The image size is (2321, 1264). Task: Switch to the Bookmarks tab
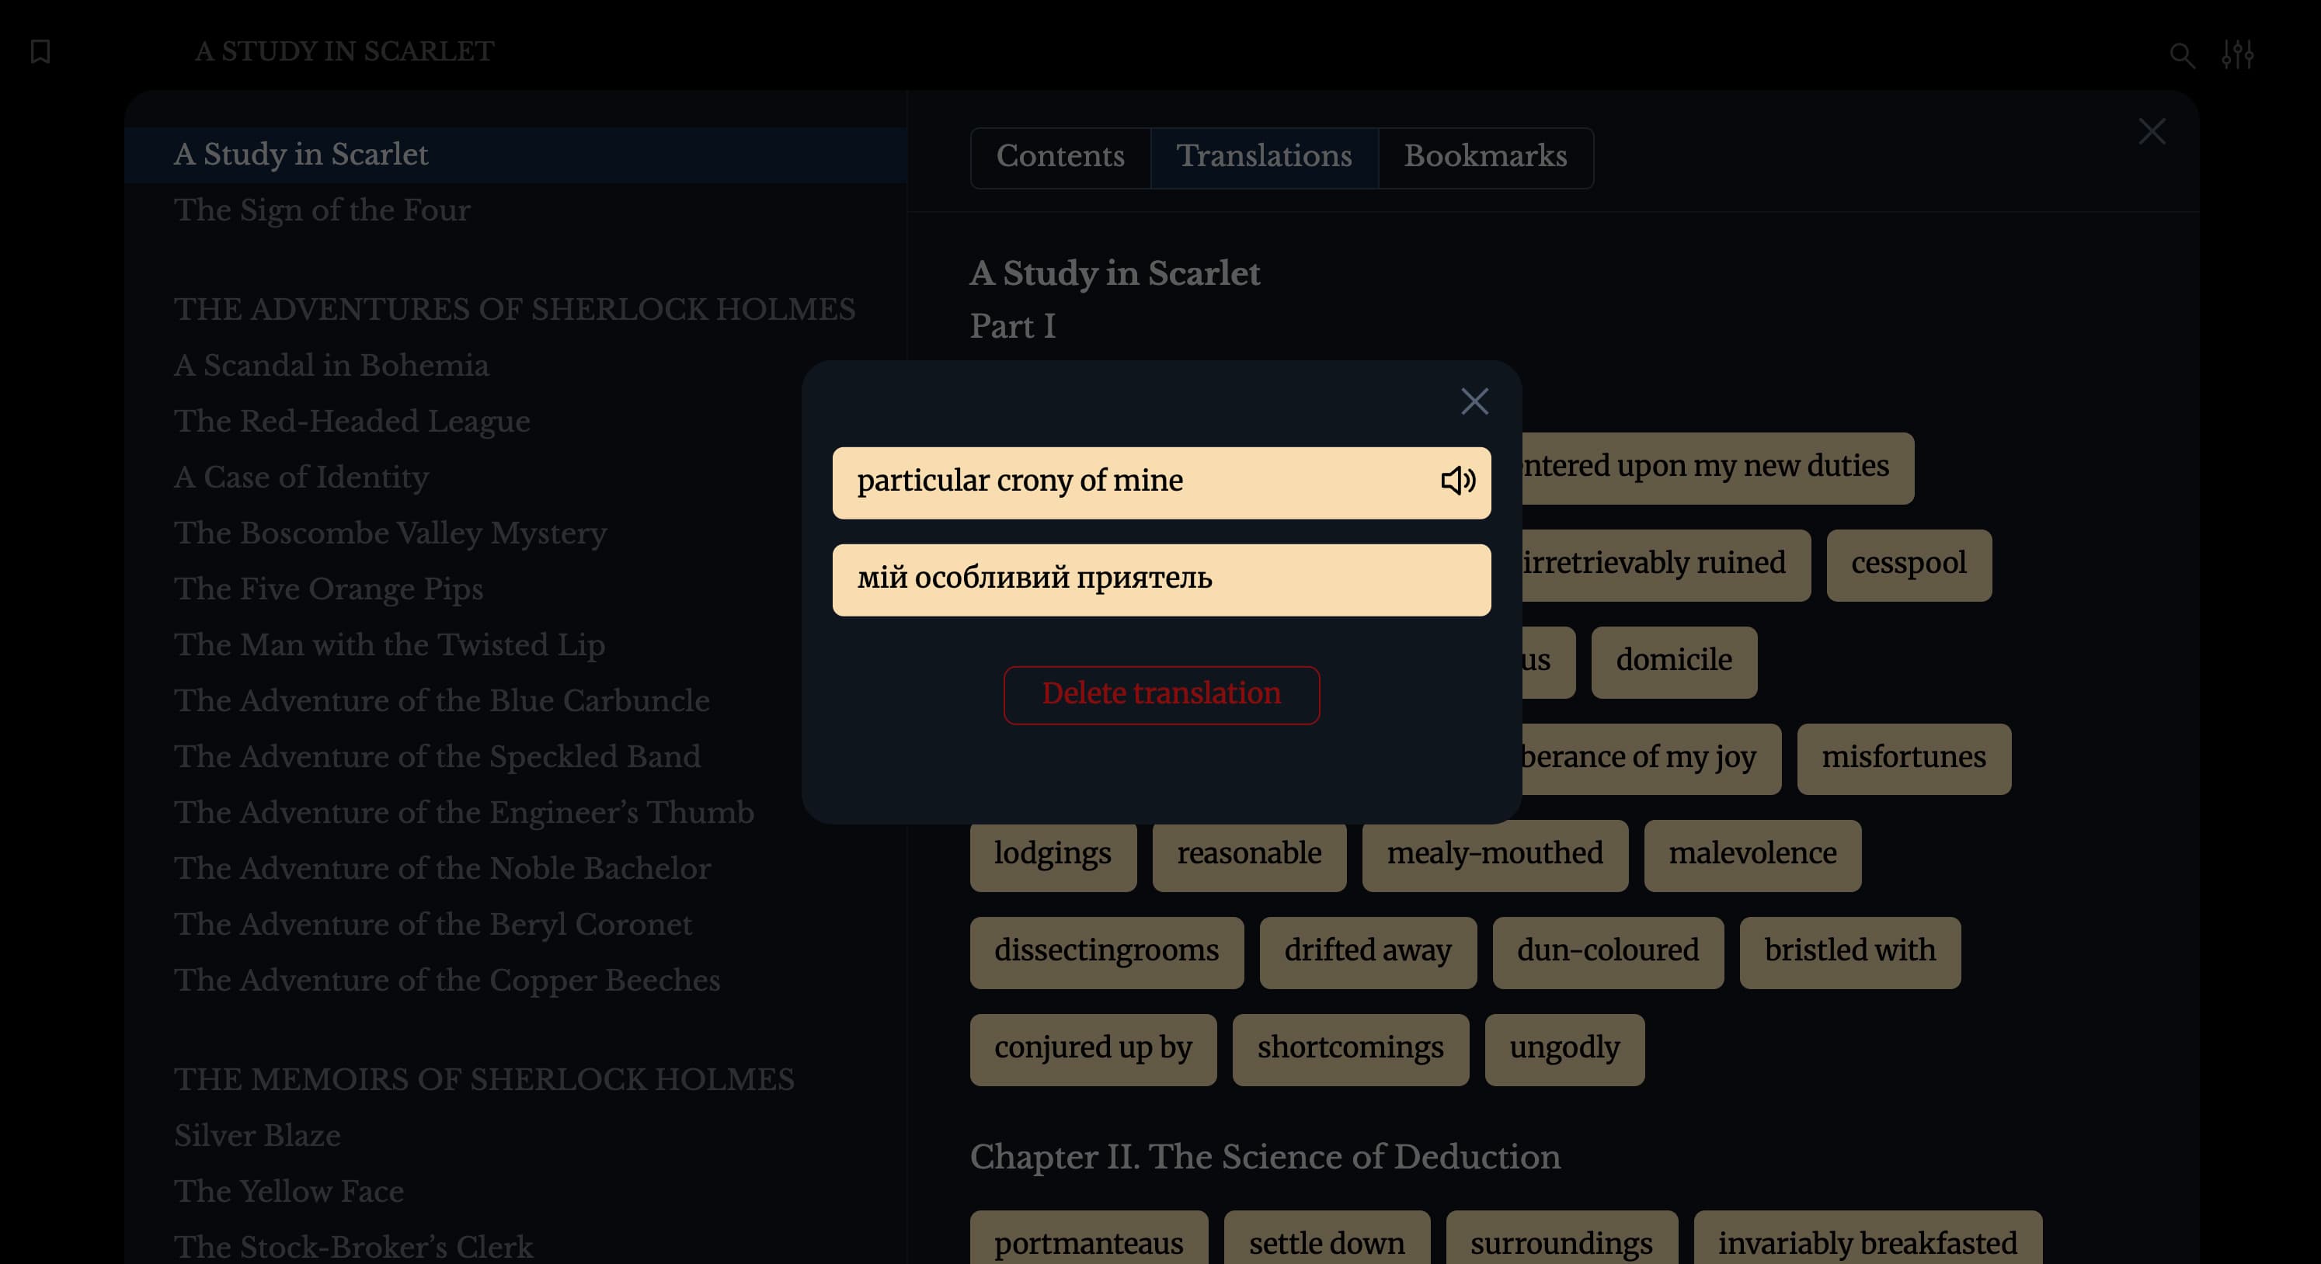point(1485,157)
